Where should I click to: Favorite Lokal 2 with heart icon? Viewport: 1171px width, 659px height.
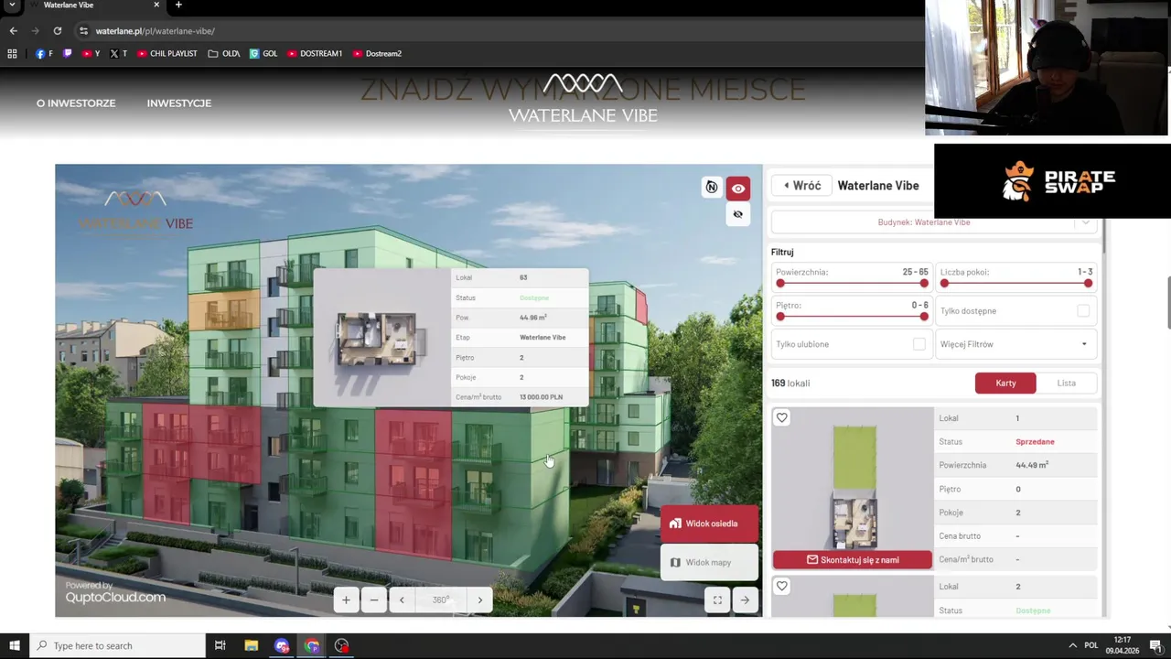[782, 587]
